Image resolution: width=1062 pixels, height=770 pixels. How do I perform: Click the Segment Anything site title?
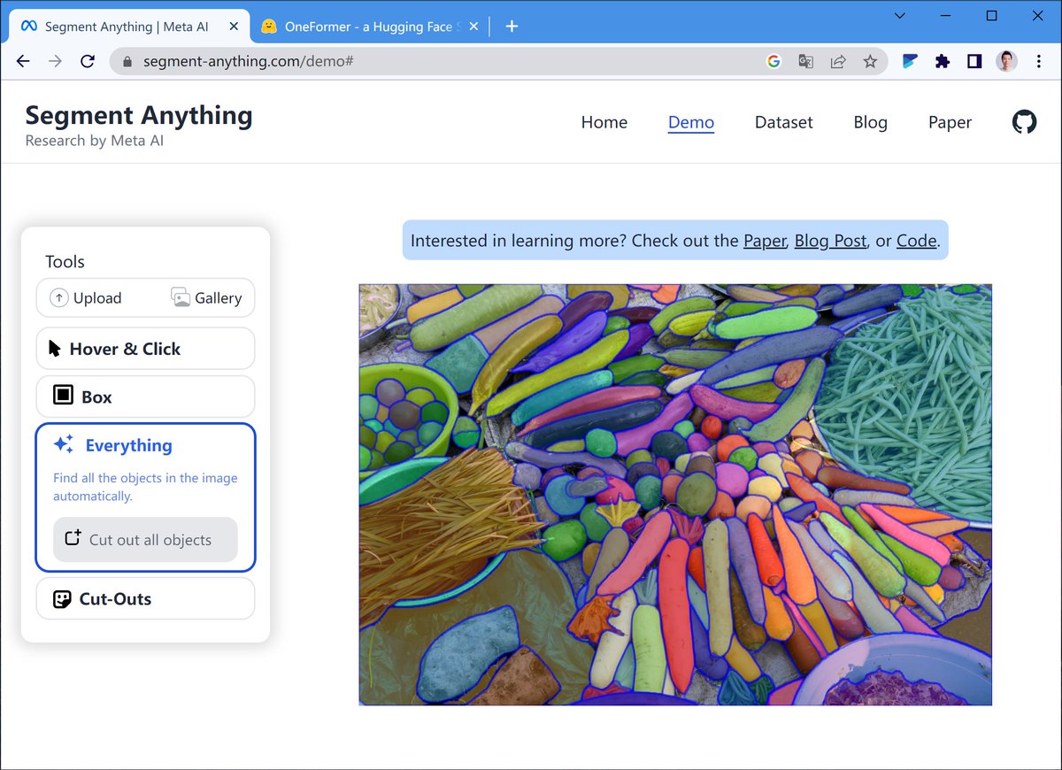(139, 115)
